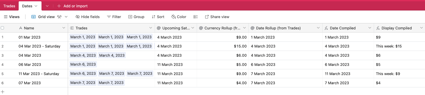The height and width of the screenshot is (95, 425).
Task: Open the Sort options
Action: coord(158,17)
